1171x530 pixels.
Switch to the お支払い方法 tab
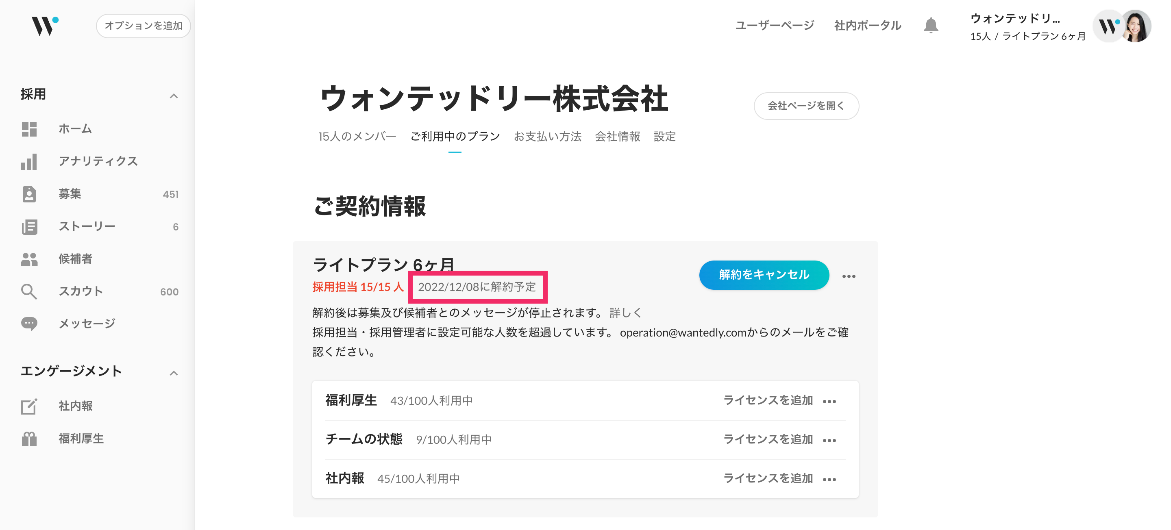[547, 137]
